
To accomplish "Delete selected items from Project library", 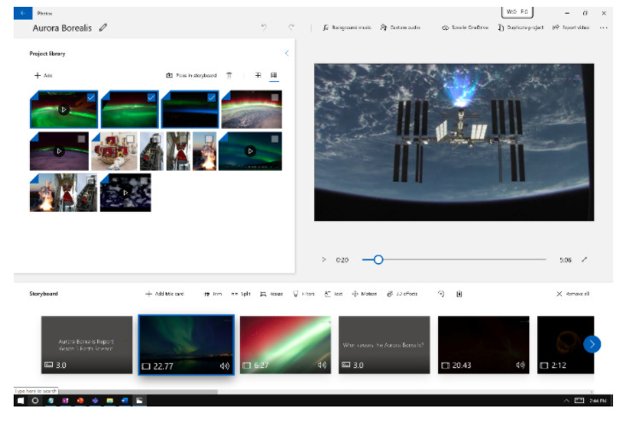I will pos(229,75).
